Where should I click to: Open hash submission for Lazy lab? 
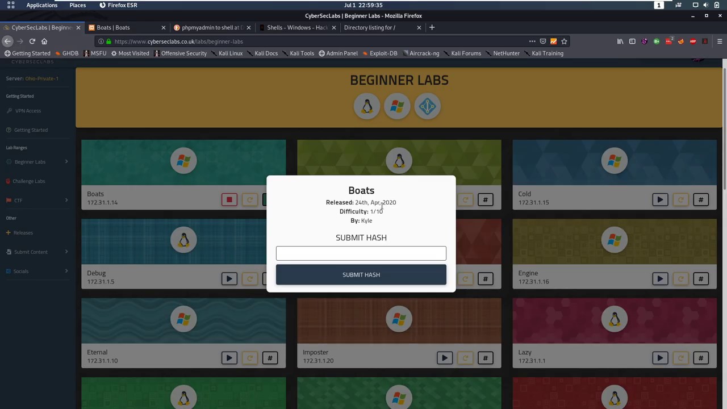(701, 358)
